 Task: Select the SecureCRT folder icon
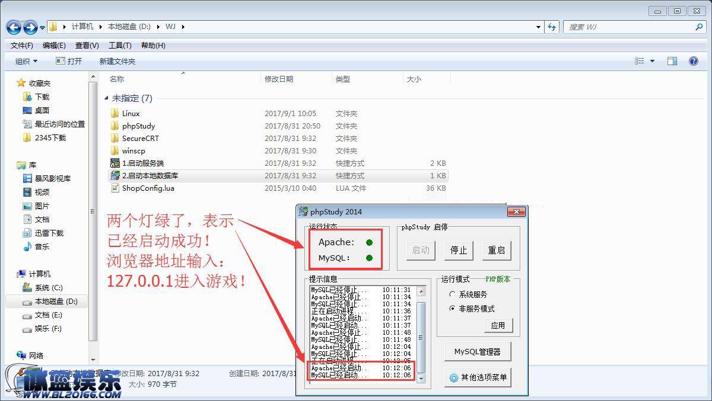click(115, 138)
